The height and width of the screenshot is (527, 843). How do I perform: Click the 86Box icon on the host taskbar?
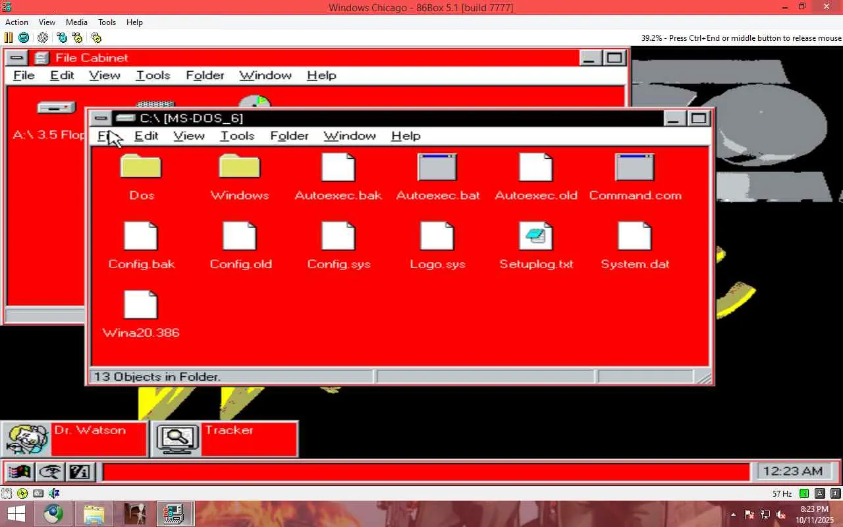pos(175,514)
